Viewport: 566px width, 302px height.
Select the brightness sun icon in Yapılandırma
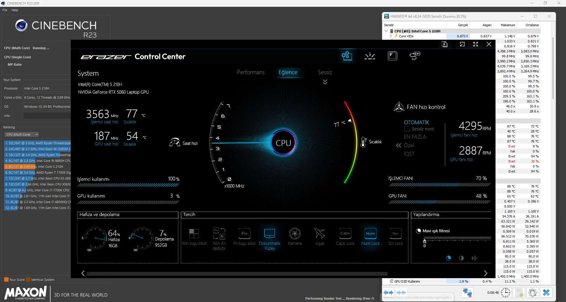(461, 258)
